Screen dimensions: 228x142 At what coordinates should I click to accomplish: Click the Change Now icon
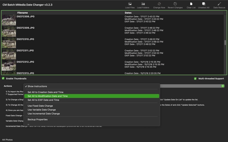[159, 4]
